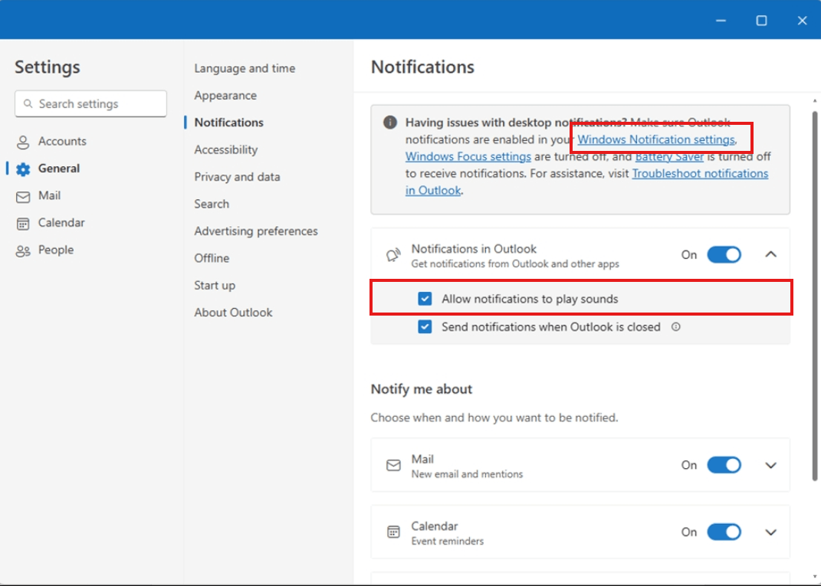Select the Calendar category label
821x586 pixels.
[61, 223]
